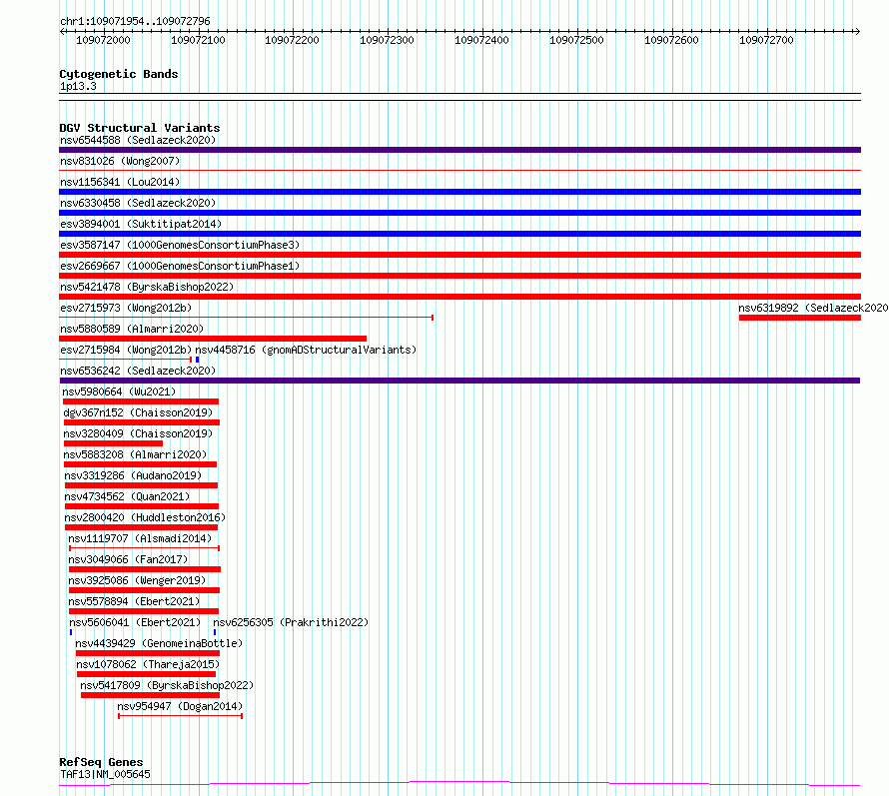Screen dimensions: 889x796
Task: Click the TAF13|NM_005645 RefSeq gene label
Action: 105,774
